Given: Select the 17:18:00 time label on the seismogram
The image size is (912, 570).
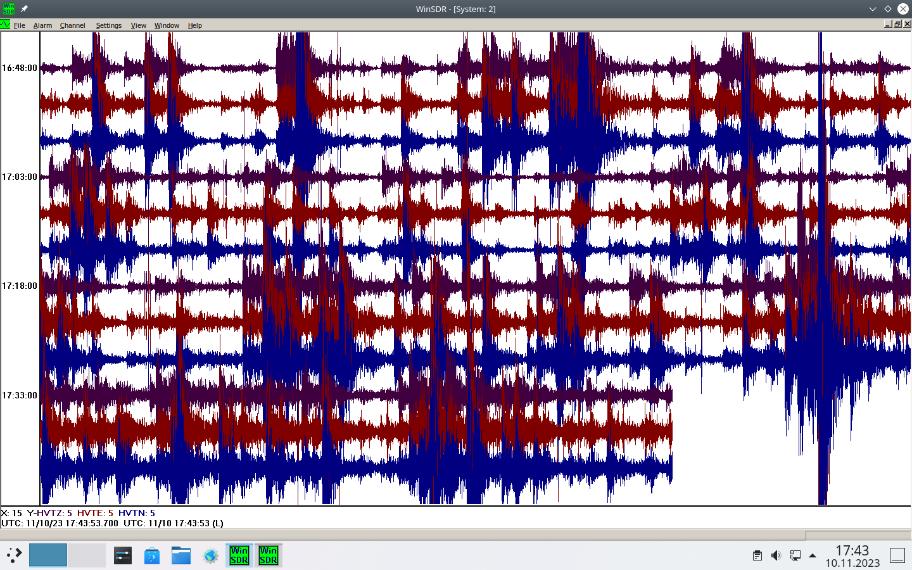Looking at the screenshot, I should pyautogui.click(x=20, y=286).
